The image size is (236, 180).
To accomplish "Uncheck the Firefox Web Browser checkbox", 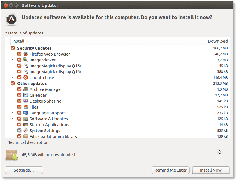I will point(19,54).
